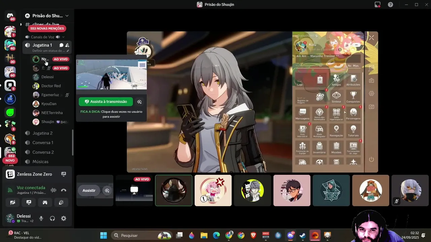
Task: Open Atribuições tile in game menu
Action: [x=353, y=80]
